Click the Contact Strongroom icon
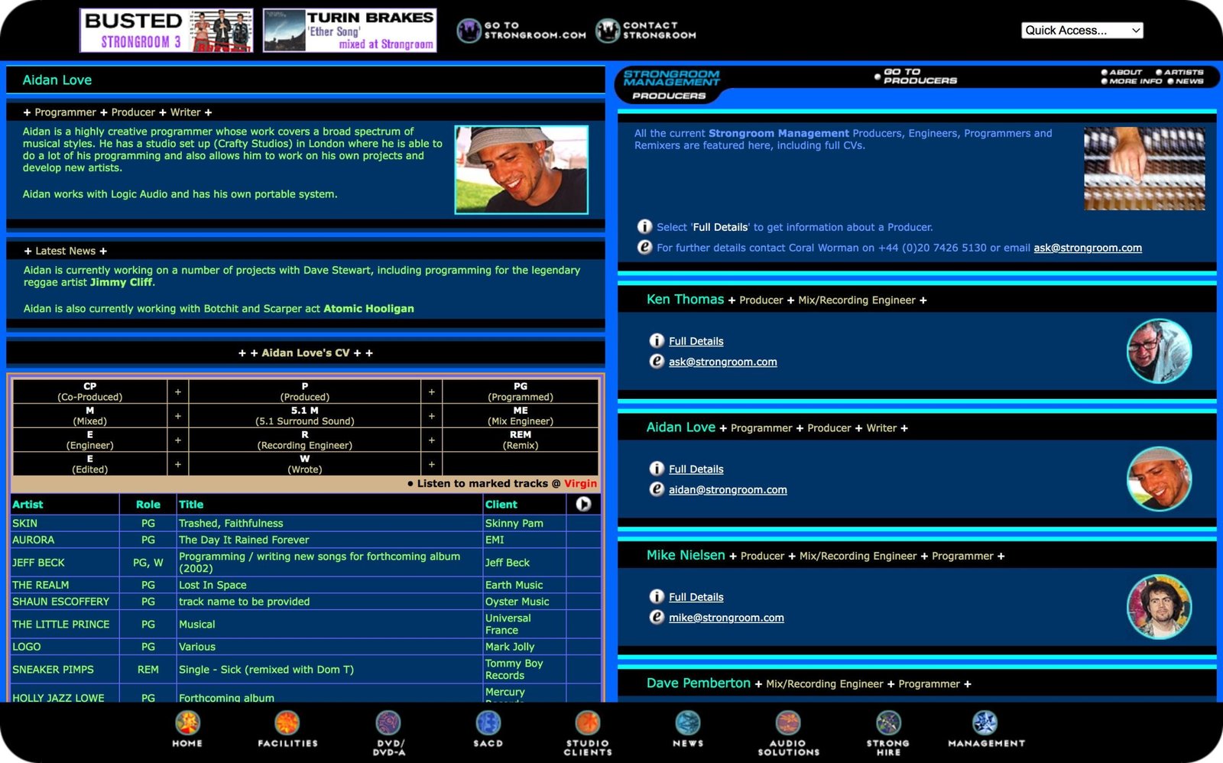 (608, 31)
